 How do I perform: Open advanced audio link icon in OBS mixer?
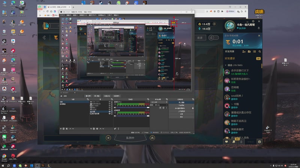[115, 129]
